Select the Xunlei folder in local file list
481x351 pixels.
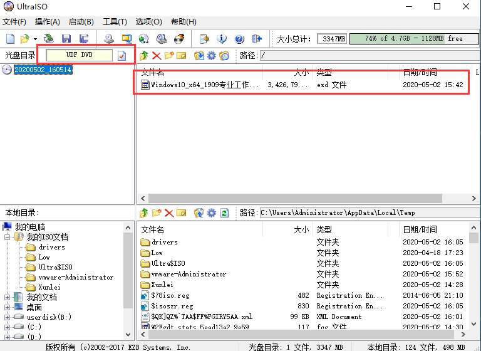[x=162, y=285]
